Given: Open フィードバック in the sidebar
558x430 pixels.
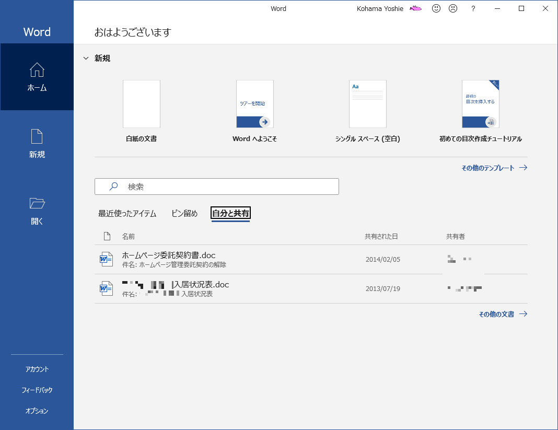Looking at the screenshot, I should pyautogui.click(x=37, y=390).
